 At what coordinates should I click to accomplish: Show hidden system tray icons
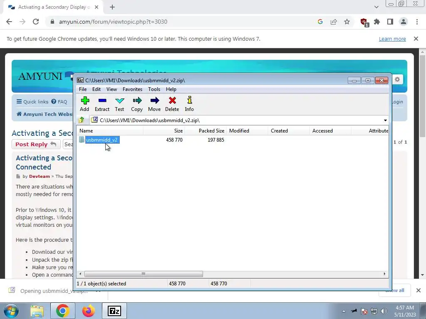pos(344,311)
